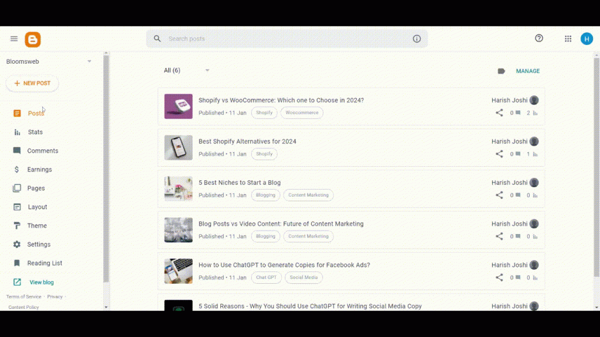Click the Chat GPT label chip
This screenshot has height=337, width=600.
click(x=267, y=277)
